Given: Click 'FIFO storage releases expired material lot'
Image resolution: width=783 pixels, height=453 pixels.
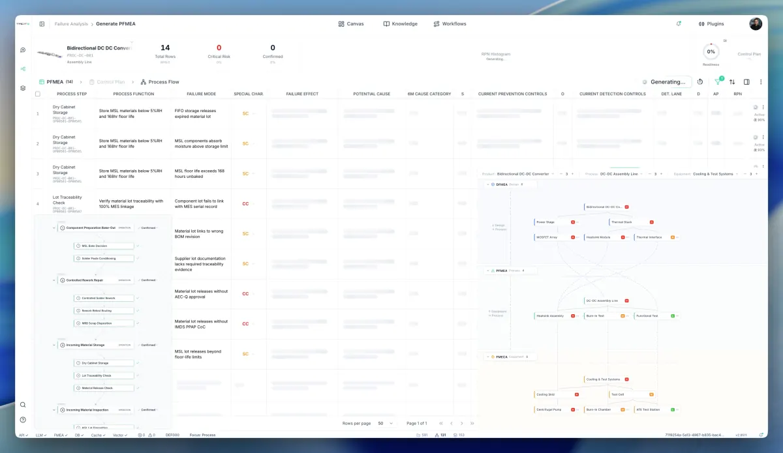Looking at the screenshot, I should 200,113.
